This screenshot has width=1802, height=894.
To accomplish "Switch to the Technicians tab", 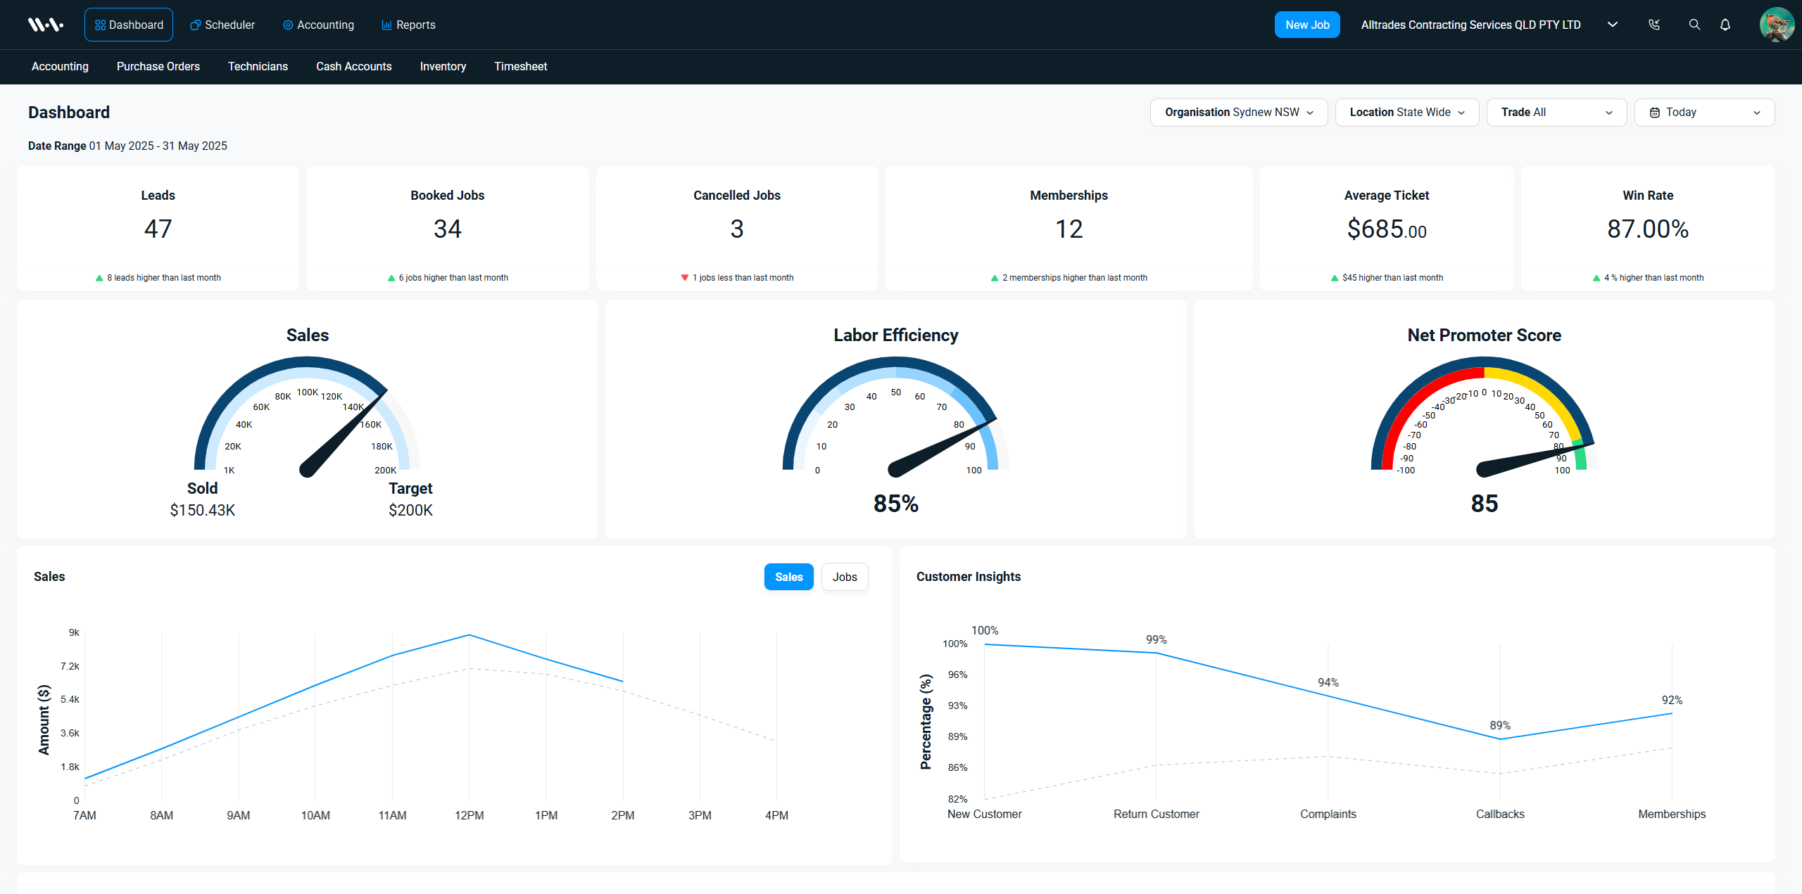I will click(x=258, y=66).
